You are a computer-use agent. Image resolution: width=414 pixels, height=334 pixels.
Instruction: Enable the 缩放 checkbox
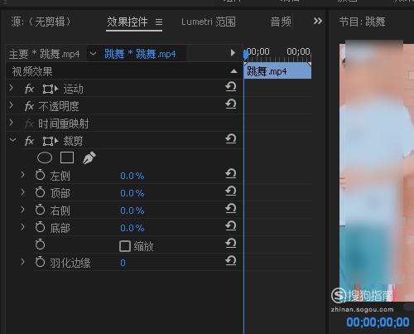pyautogui.click(x=125, y=246)
